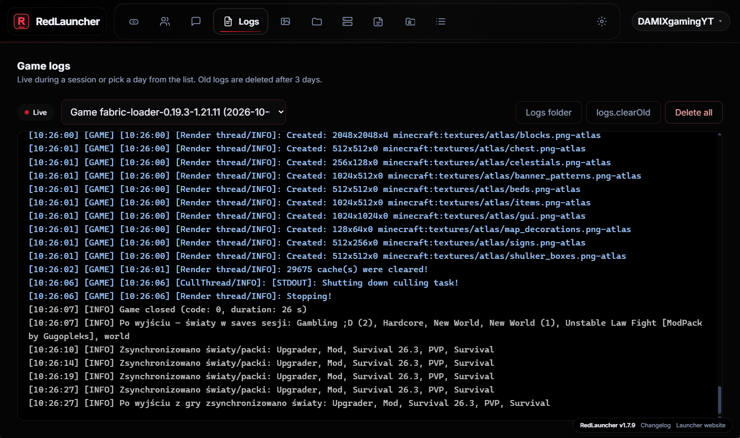Screen dimensions: 740x438
Task: Open the plain folder tab
Action: [x=317, y=21]
